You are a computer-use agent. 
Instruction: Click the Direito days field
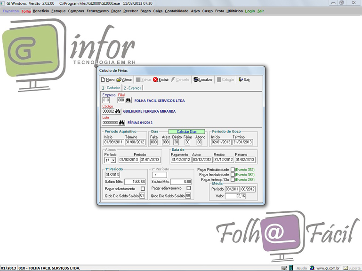pyautogui.click(x=176, y=142)
